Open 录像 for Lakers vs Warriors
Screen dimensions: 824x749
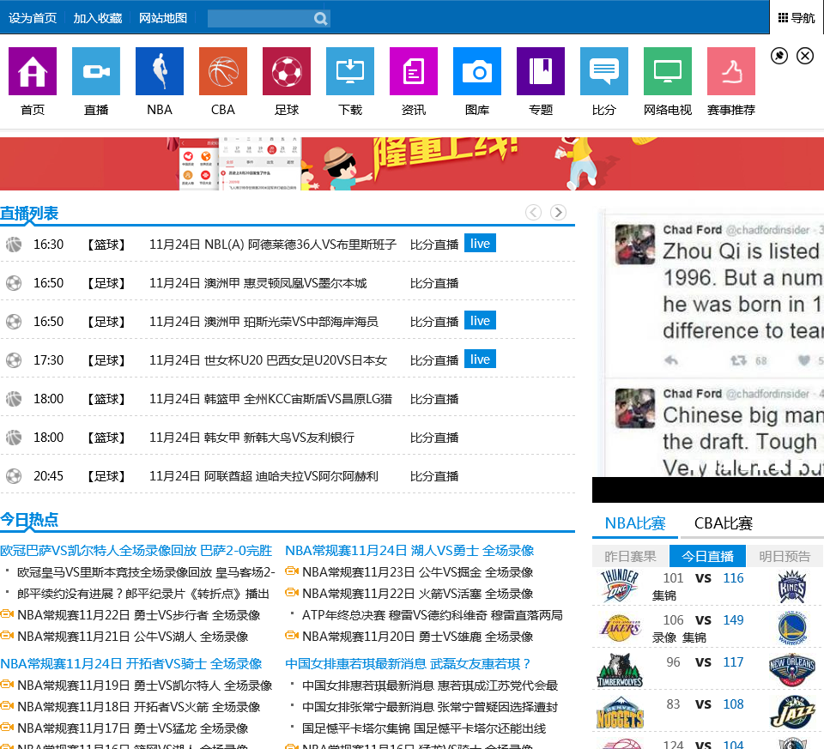[x=664, y=637]
